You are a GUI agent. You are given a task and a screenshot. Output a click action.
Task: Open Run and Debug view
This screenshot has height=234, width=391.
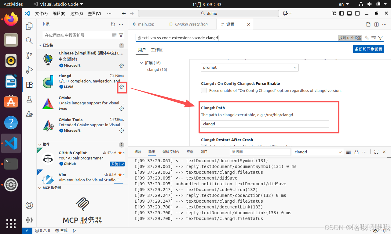[29, 70]
